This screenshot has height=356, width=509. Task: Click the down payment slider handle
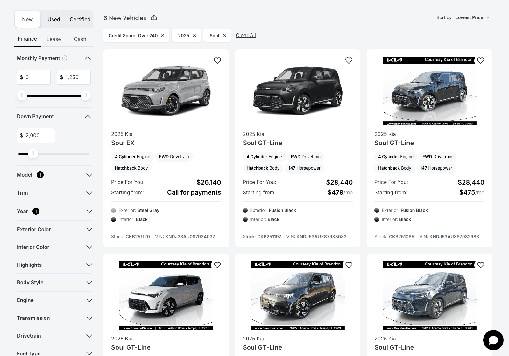point(33,154)
